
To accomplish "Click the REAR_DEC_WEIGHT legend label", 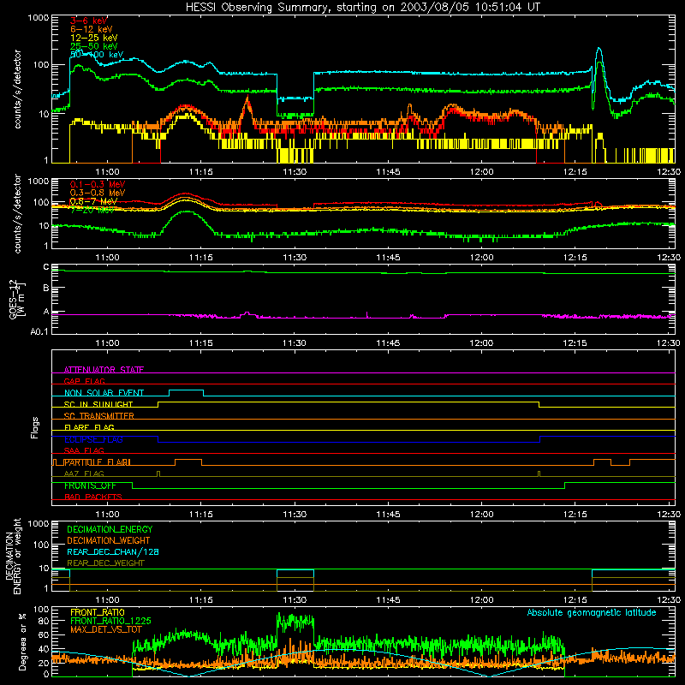I will click(105, 563).
